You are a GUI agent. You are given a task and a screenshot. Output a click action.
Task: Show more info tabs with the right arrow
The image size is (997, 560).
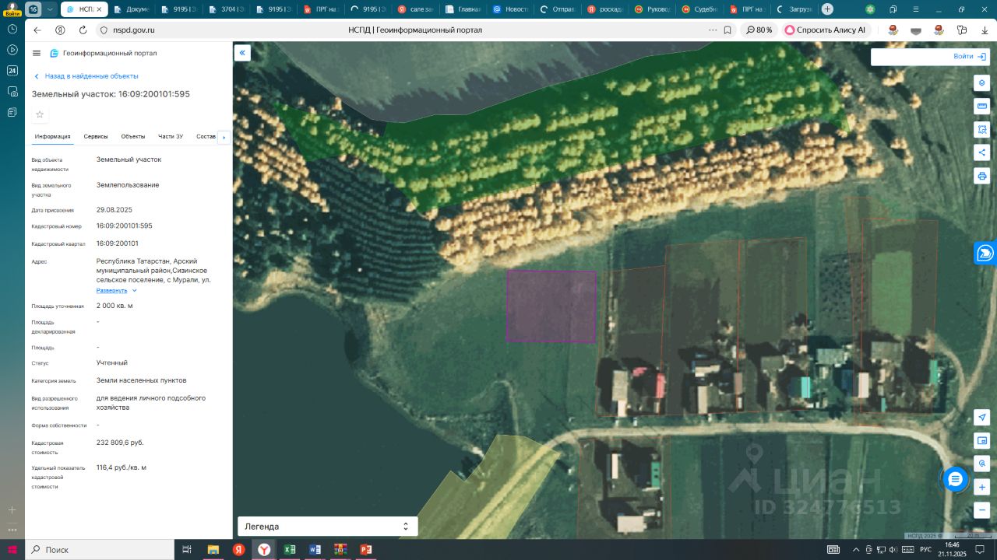tap(224, 137)
